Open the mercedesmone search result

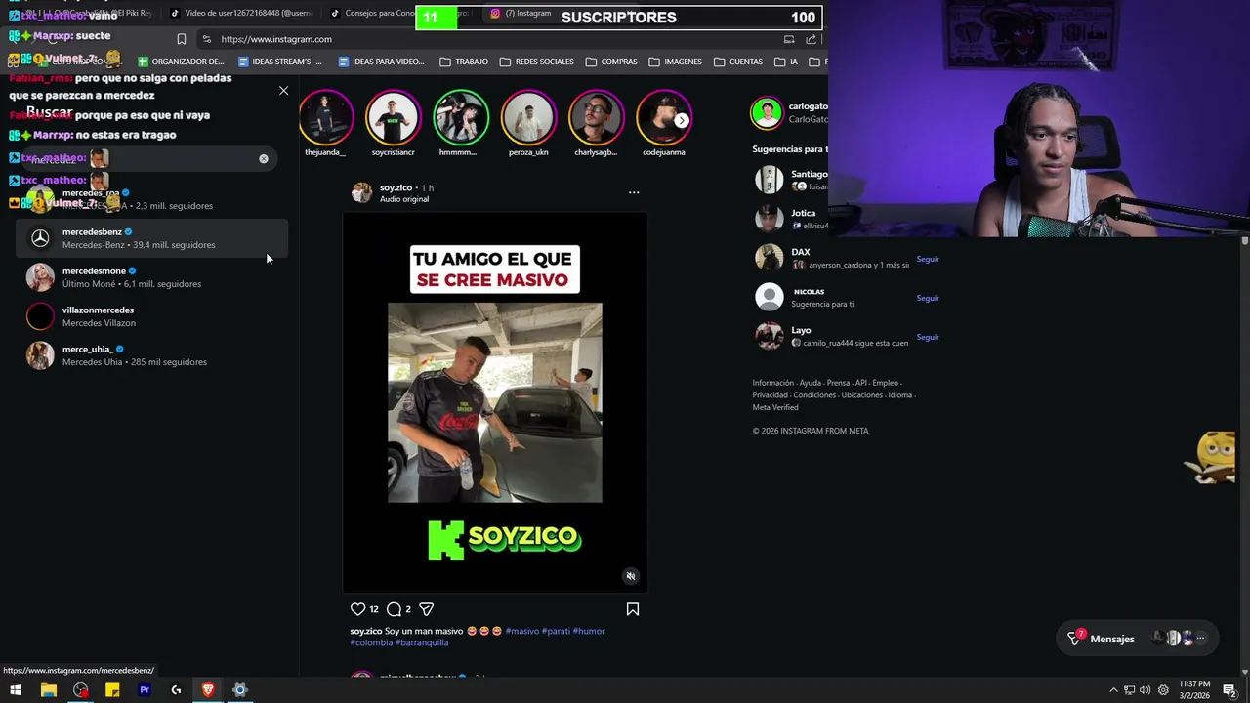pos(151,277)
